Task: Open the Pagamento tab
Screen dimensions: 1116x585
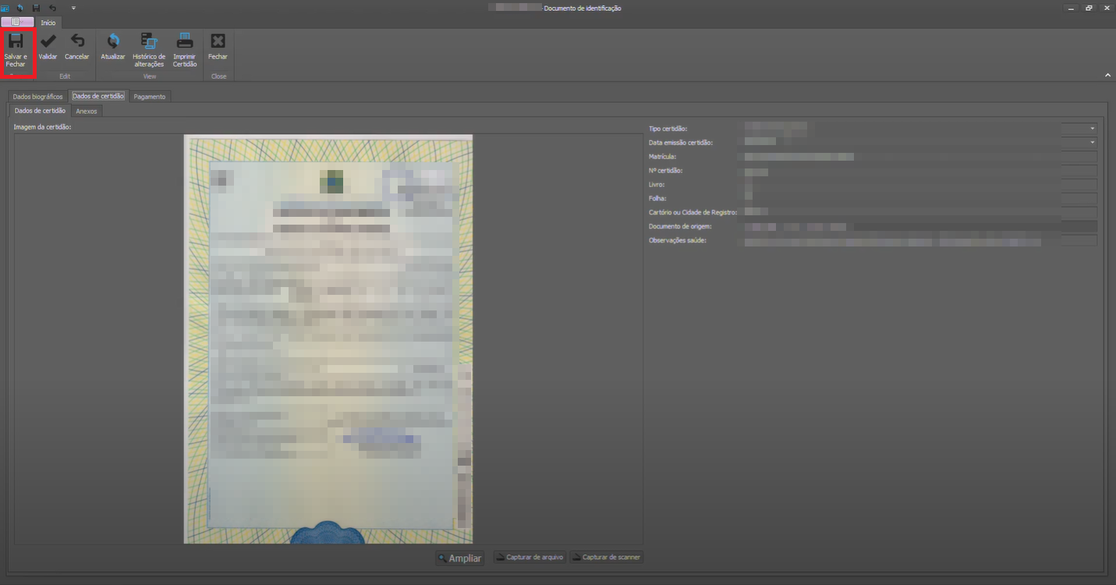Action: [149, 97]
